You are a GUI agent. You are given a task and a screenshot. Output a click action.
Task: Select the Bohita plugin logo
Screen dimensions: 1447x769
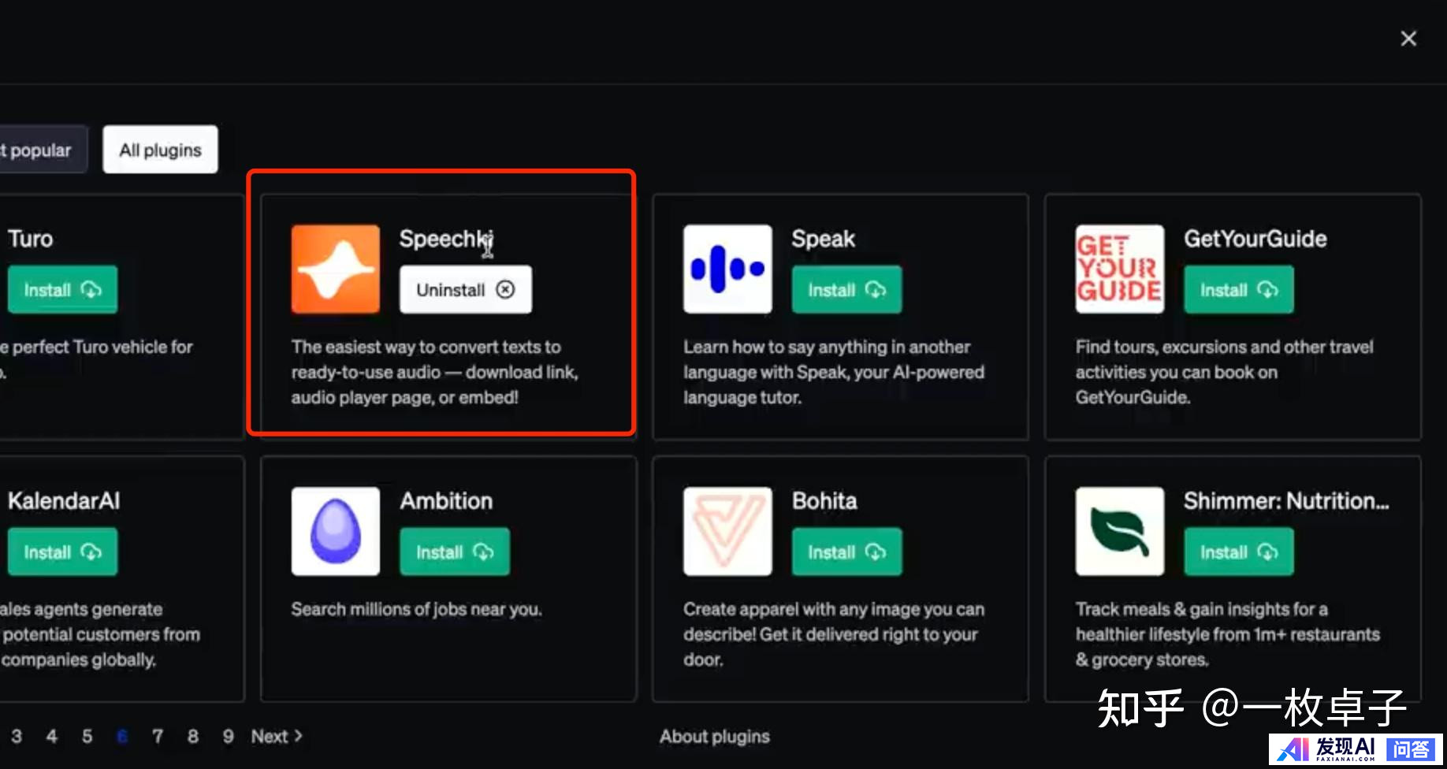(x=727, y=531)
